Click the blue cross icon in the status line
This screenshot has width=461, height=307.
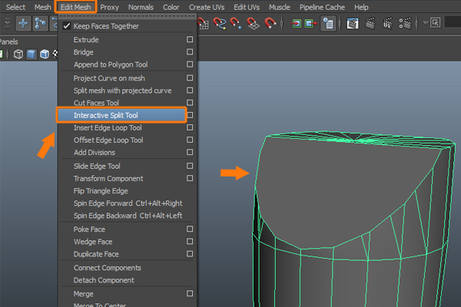point(24,23)
